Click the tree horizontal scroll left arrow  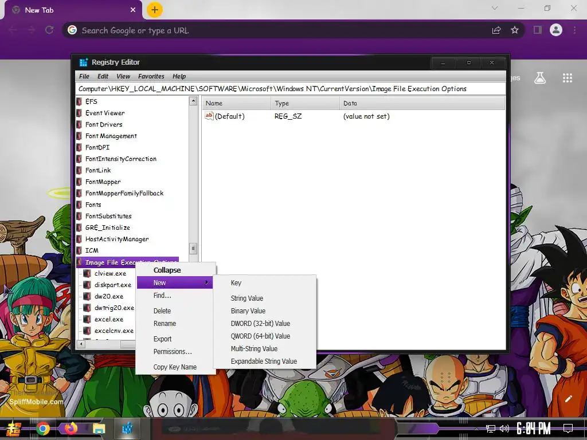pos(81,344)
